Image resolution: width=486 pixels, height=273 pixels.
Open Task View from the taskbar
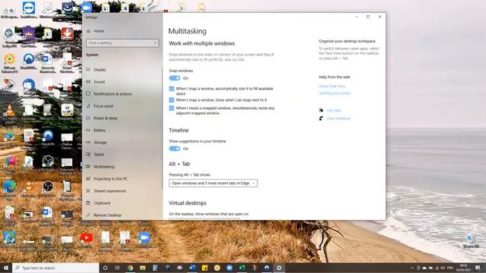[x=117, y=268]
